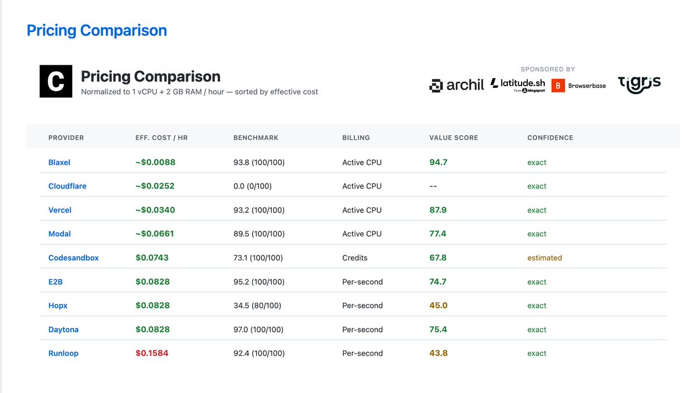Open the Daytona provider link
The width and height of the screenshot is (700, 393).
coord(64,330)
